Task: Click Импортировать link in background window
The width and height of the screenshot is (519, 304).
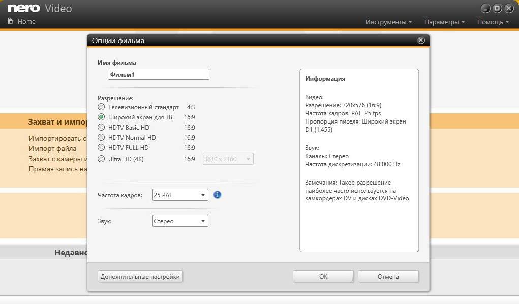Action: coord(58,138)
